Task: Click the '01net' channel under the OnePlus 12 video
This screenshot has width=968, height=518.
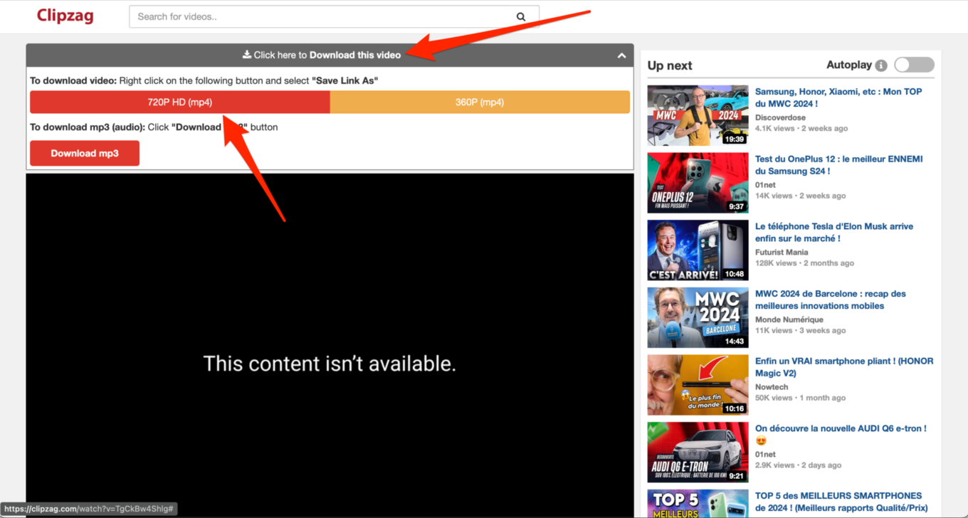Action: click(765, 185)
